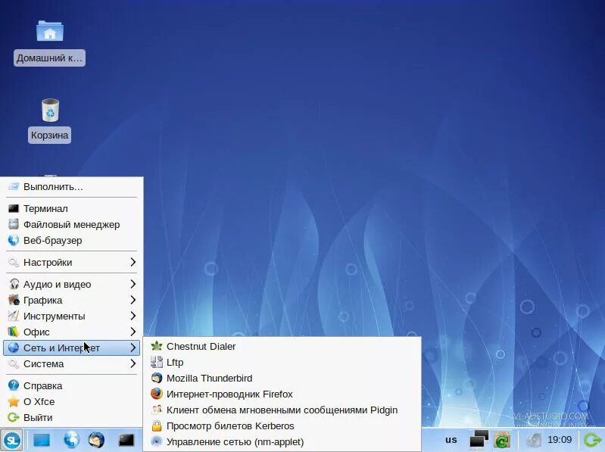The width and height of the screenshot is (605, 452).
Task: Click the Lftp entry icon
Action: pyautogui.click(x=156, y=362)
